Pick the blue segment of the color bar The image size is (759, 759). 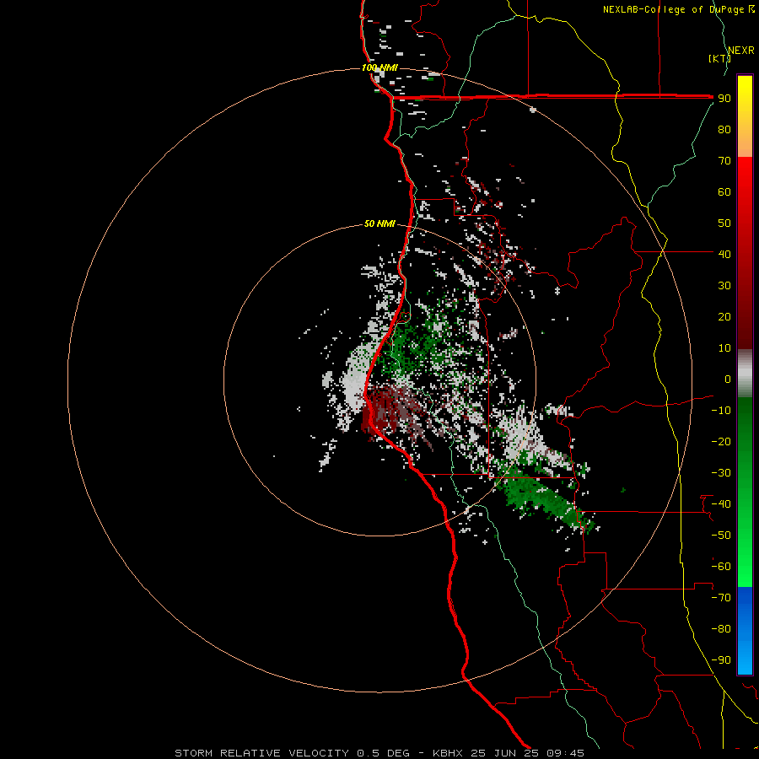click(745, 630)
